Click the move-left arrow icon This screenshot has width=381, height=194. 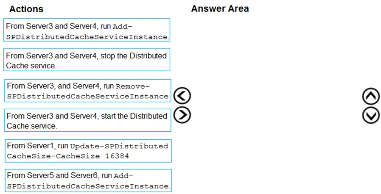coord(182,96)
